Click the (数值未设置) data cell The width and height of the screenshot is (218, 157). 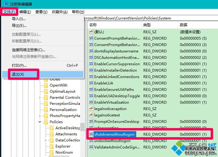pyautogui.click(x=190, y=32)
